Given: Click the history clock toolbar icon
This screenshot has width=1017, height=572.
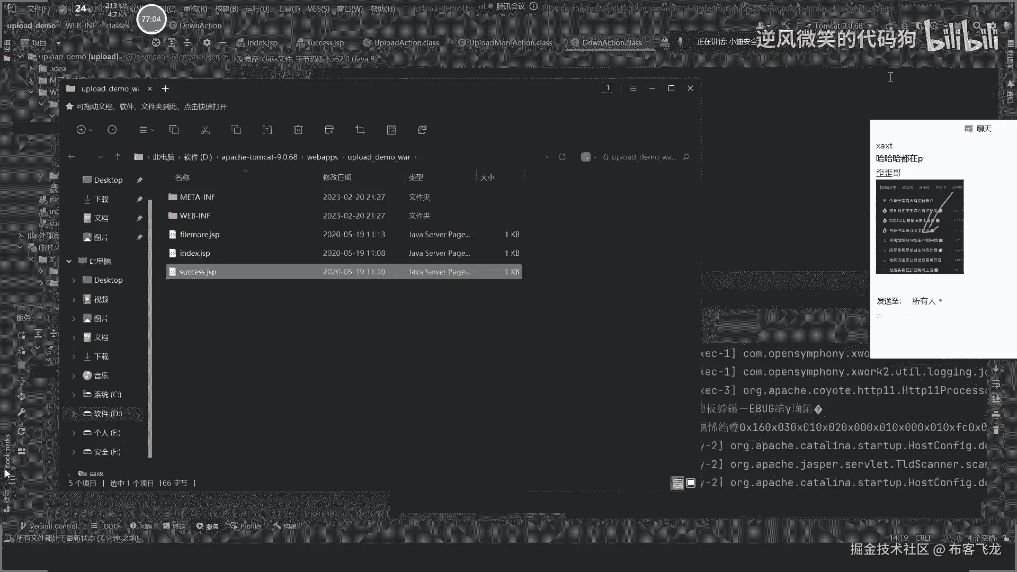Looking at the screenshot, I should click(x=112, y=130).
